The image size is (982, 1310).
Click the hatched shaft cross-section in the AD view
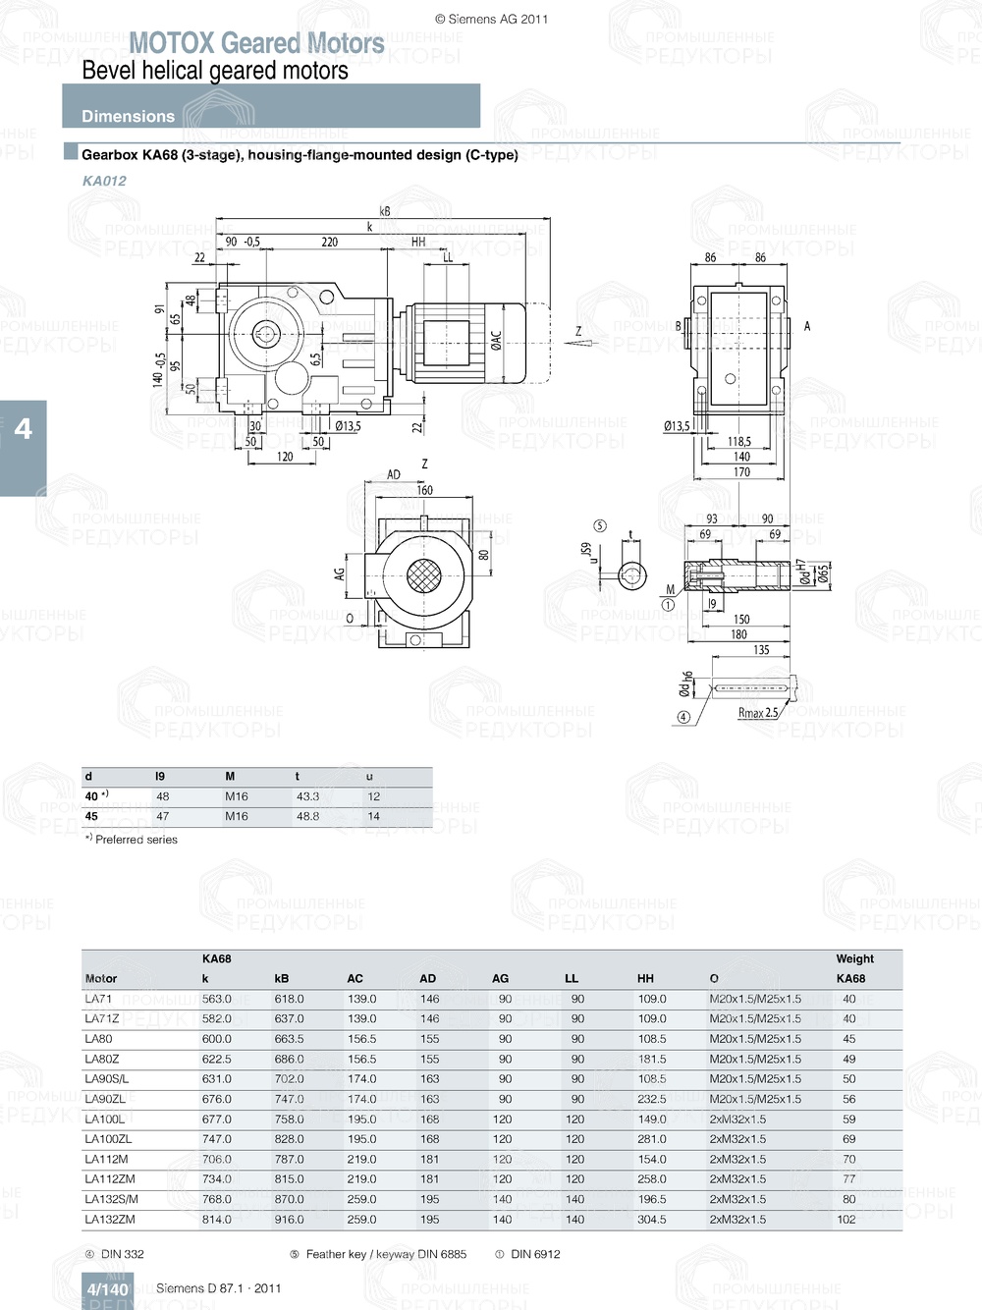coord(427,573)
